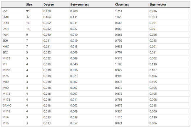The height and width of the screenshot is (128, 191).
Task: Select the DDH row name cell
Action: coord(6,23)
